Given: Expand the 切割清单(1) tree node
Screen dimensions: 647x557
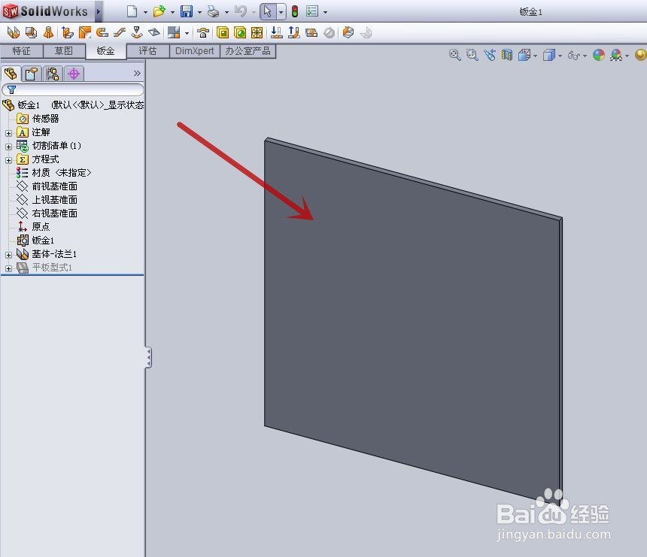Looking at the screenshot, I should [x=9, y=147].
